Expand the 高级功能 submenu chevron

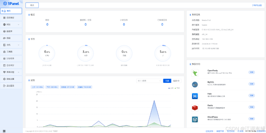[x=19, y=72]
